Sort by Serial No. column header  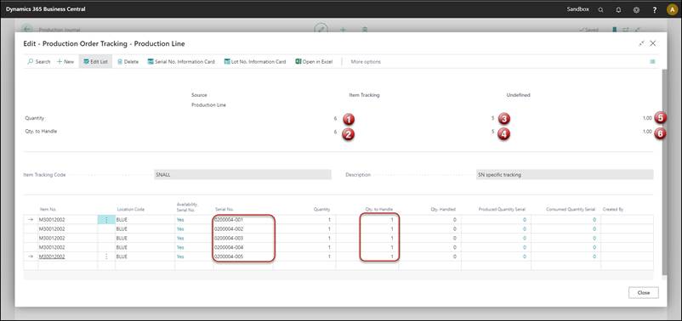[224, 210]
